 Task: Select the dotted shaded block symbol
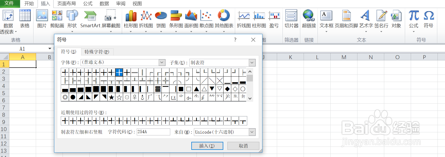click(158, 89)
